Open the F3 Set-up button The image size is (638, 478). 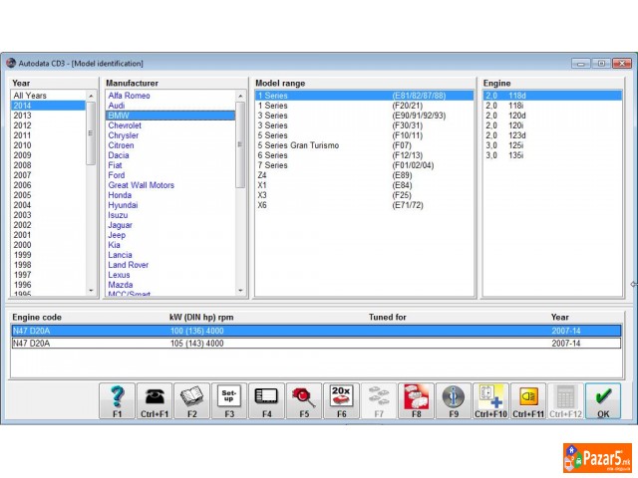(x=229, y=401)
